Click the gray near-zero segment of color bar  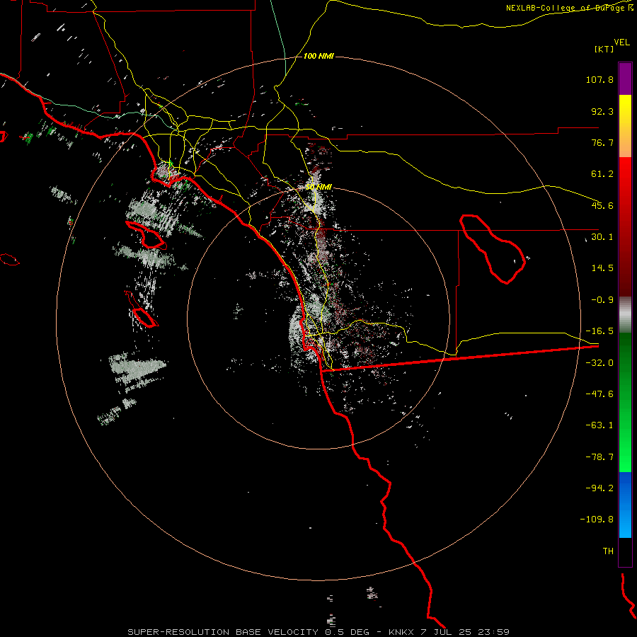pos(625,315)
